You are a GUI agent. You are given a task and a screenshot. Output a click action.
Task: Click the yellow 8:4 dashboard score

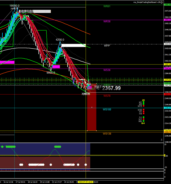pos(143,123)
